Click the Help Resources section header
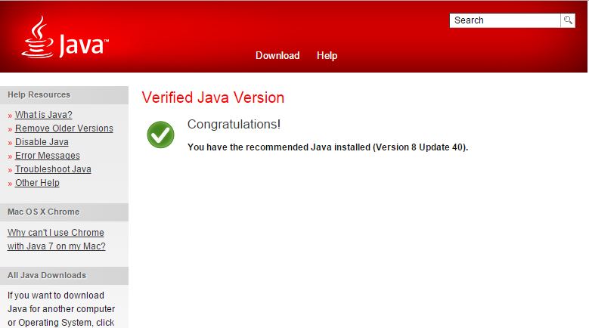589x328 pixels. pos(64,95)
